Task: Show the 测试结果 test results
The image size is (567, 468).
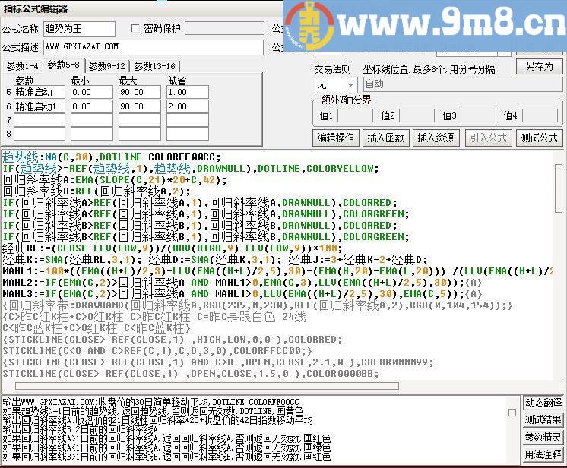Action: pos(543,420)
